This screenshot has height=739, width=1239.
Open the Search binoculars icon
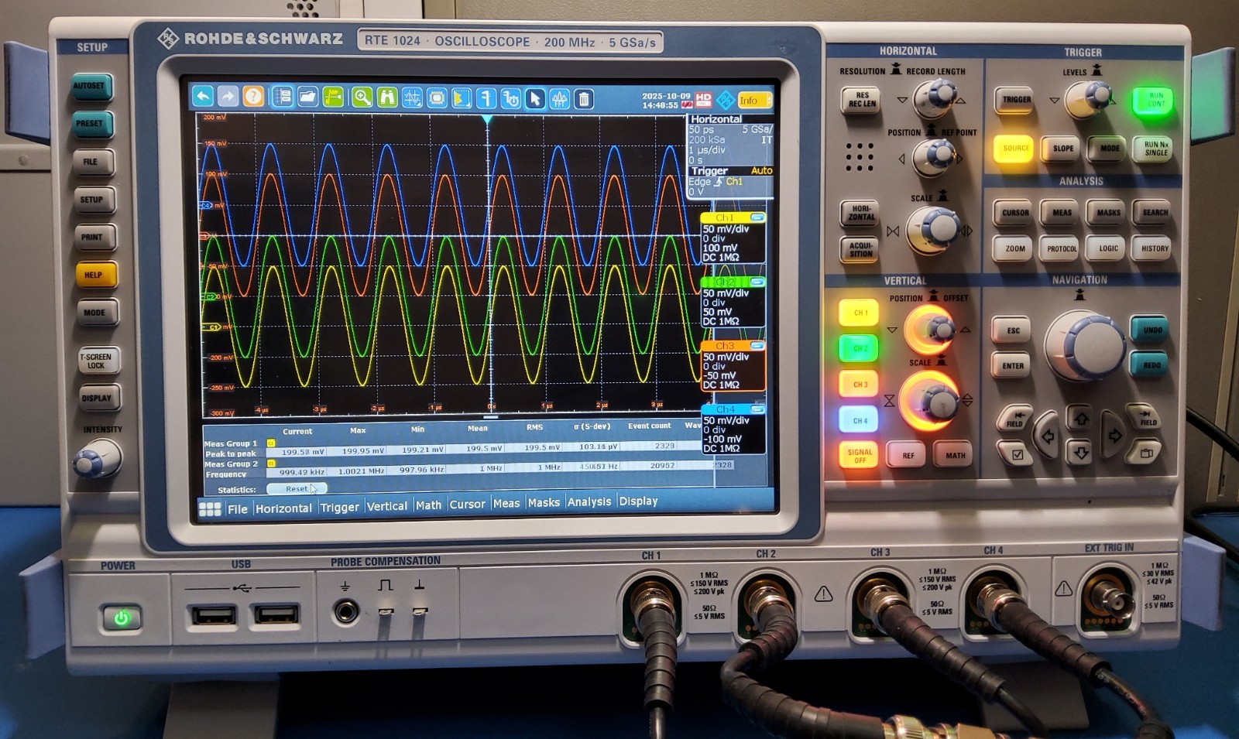(x=387, y=99)
